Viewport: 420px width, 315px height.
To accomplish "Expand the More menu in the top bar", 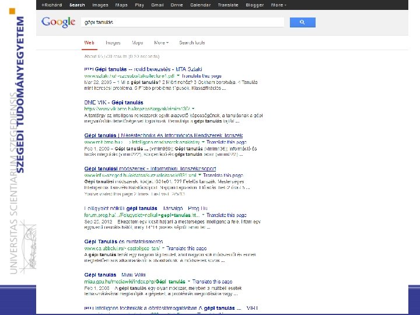I will coord(278,5).
